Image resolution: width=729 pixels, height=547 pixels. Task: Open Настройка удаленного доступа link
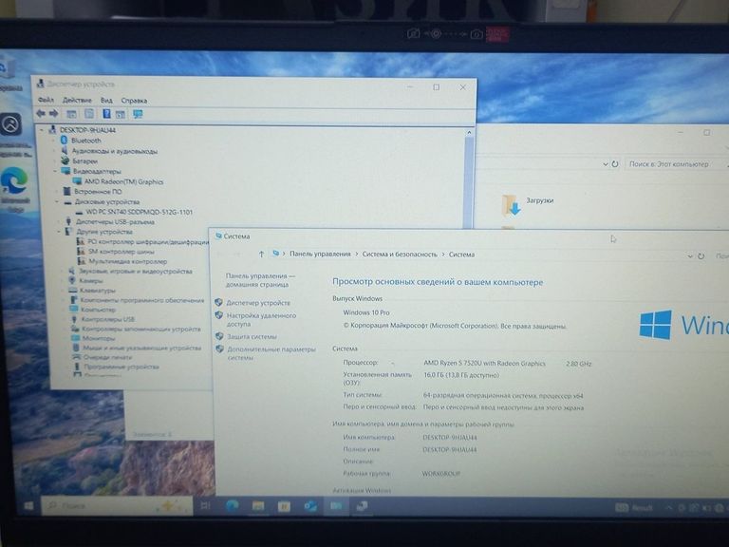(261, 319)
